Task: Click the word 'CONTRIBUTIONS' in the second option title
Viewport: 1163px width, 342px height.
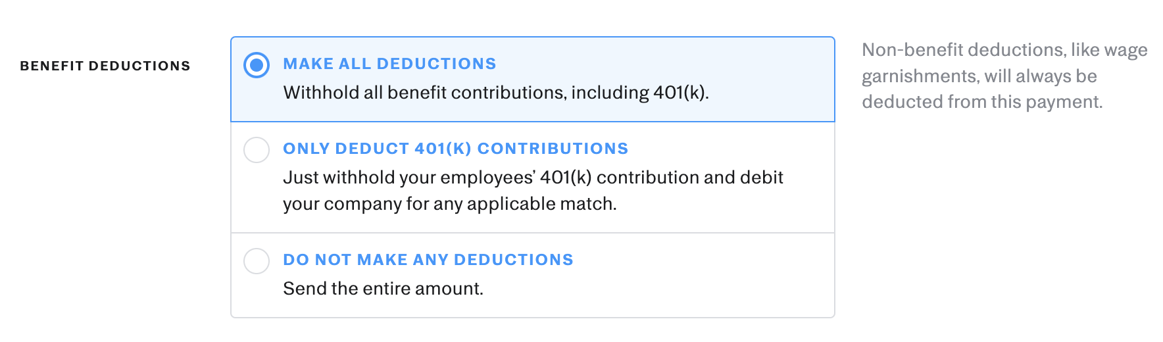Action: click(x=553, y=149)
